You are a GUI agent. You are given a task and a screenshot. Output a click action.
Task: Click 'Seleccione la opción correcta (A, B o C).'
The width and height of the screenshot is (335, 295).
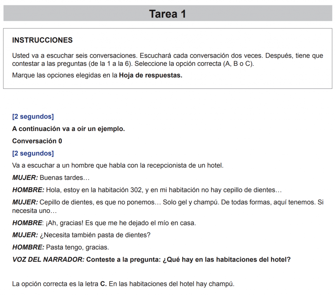coord(194,64)
